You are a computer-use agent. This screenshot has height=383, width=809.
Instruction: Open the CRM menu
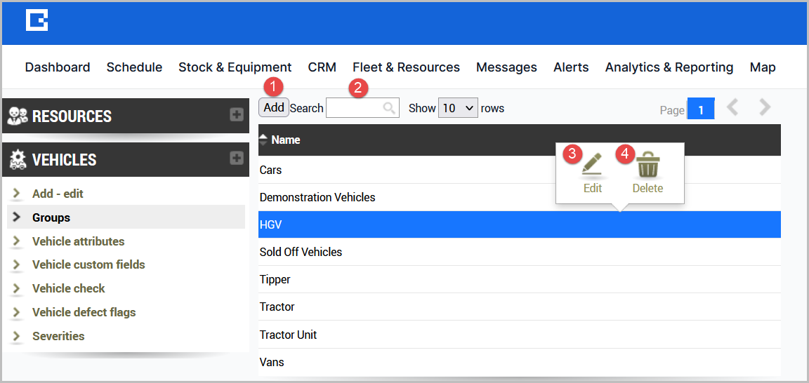[x=322, y=67]
